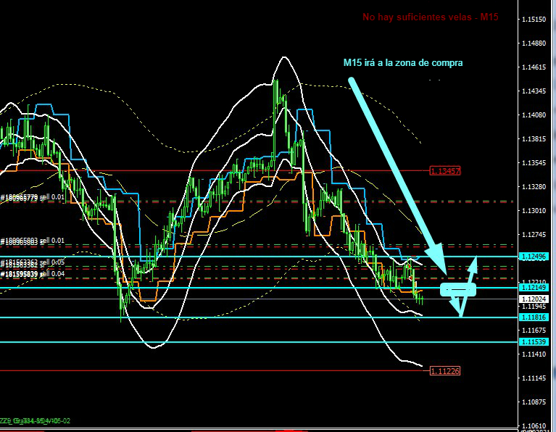Click the 1.10875 value on the price axis
Viewport: 556px width, 432px height.
[x=534, y=402]
